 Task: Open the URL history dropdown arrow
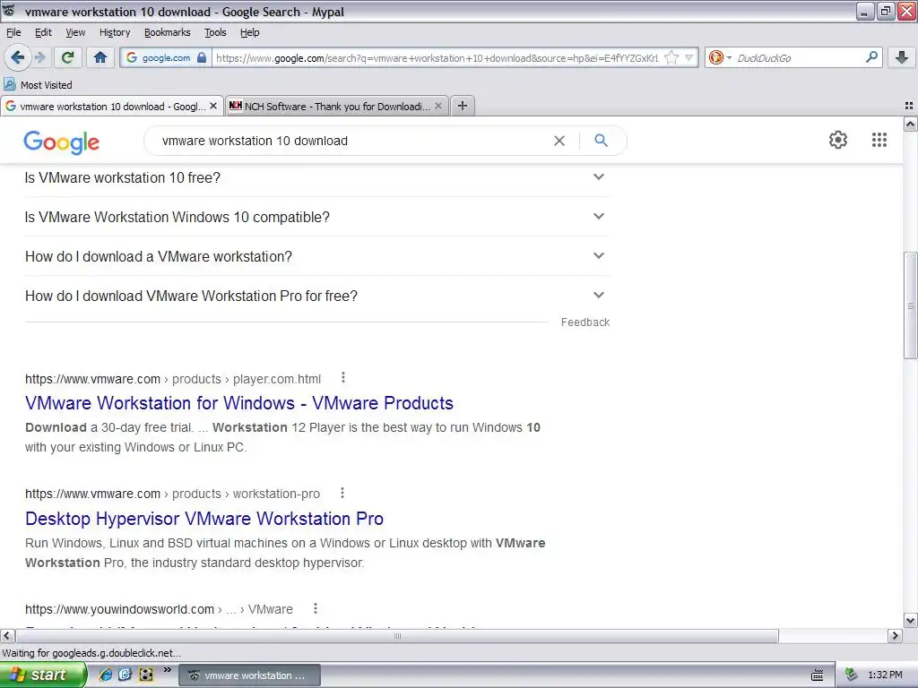click(688, 57)
